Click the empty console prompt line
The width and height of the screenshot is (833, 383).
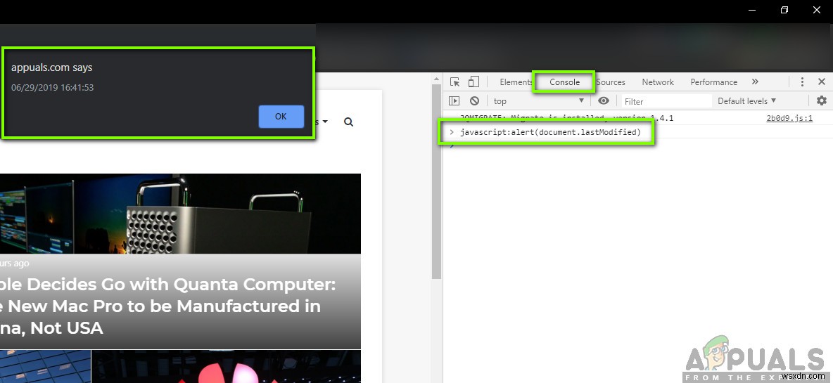pos(637,146)
